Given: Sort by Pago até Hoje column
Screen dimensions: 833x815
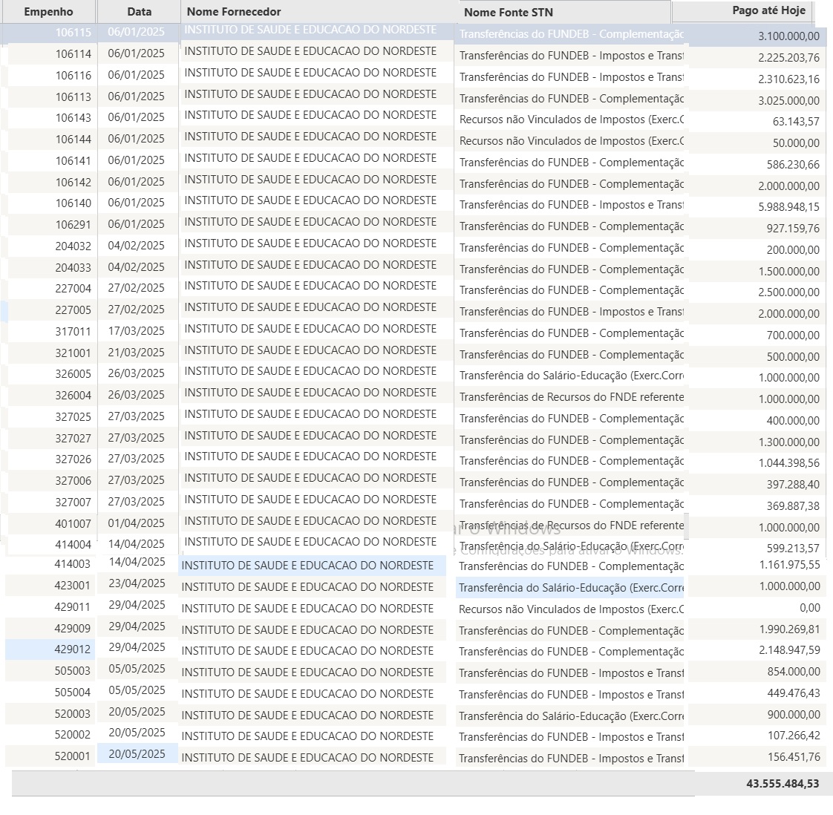Looking at the screenshot, I should point(768,10).
